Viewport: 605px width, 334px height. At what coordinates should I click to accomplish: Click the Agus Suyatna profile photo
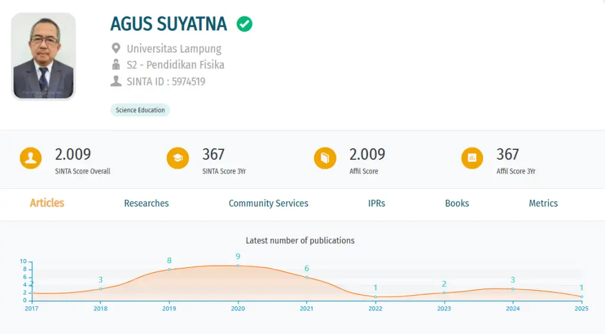(x=44, y=56)
